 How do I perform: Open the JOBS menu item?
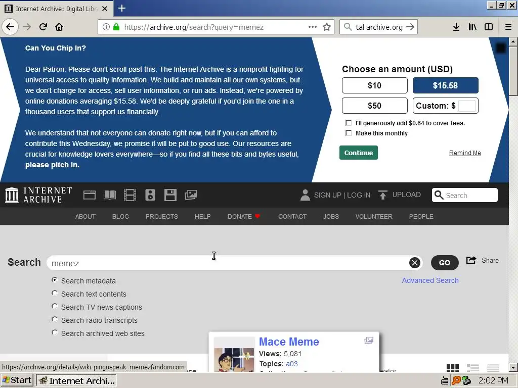[x=331, y=216]
